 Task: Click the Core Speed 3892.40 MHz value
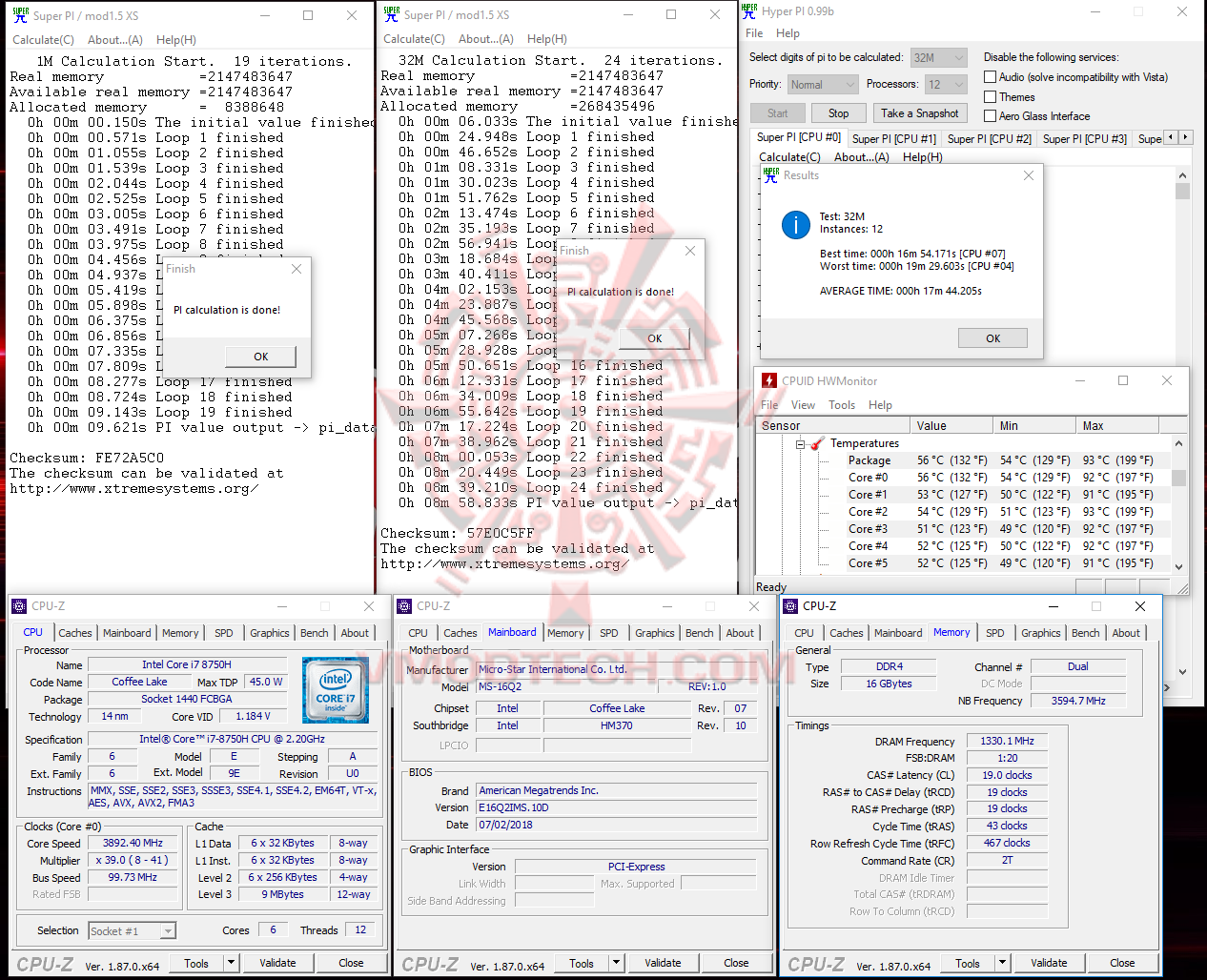click(x=133, y=843)
